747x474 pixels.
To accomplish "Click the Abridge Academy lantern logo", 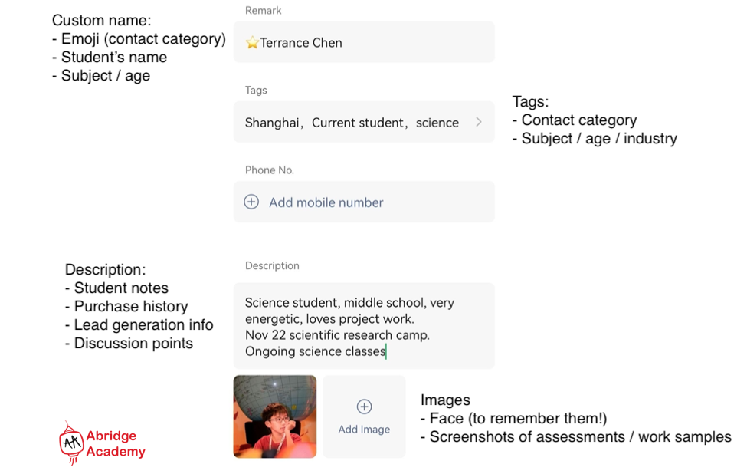I will 71,443.
